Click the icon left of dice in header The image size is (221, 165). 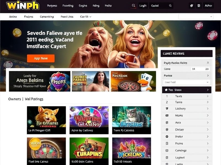pos(191,5)
